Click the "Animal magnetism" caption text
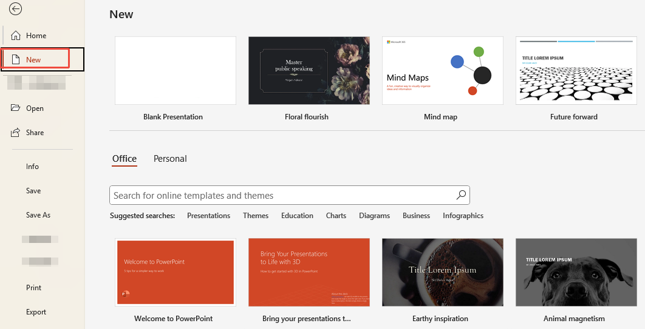This screenshot has width=645, height=329. (575, 318)
